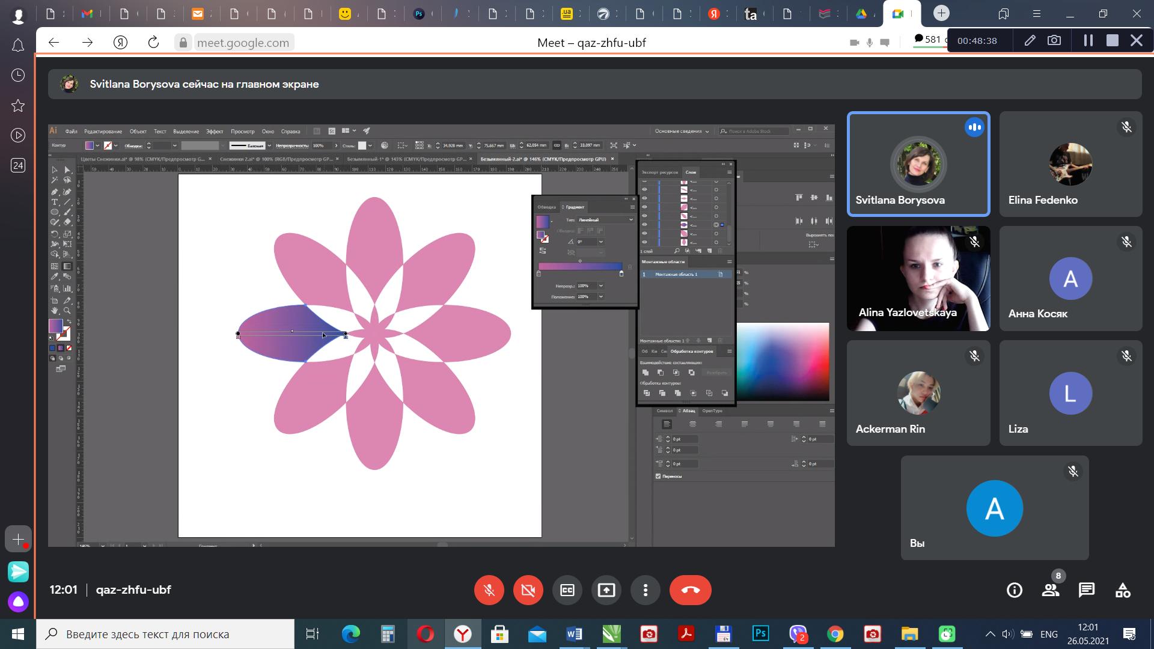Select Монтажная область 1 artboard row

pos(686,274)
